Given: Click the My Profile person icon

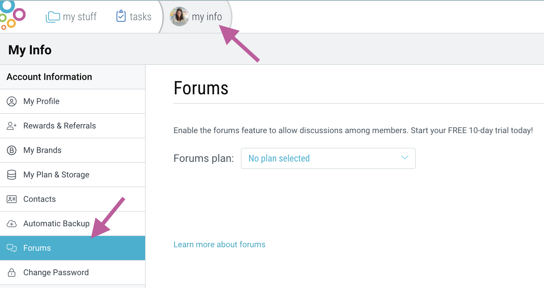Looking at the screenshot, I should point(12,102).
